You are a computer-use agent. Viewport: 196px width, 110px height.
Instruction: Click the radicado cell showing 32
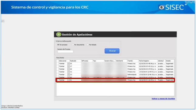pos(75,72)
